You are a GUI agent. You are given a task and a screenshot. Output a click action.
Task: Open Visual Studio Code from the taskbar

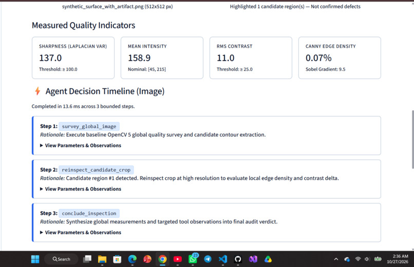[223, 259]
